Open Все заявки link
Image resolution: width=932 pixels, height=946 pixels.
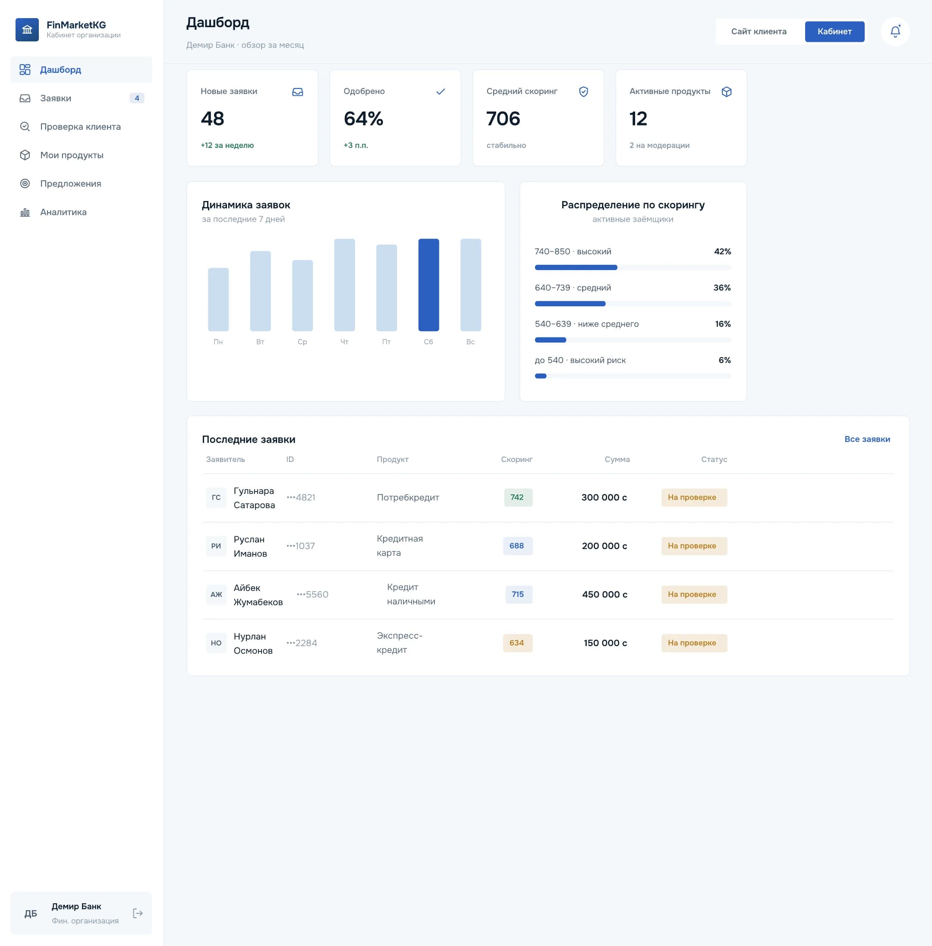tap(867, 439)
